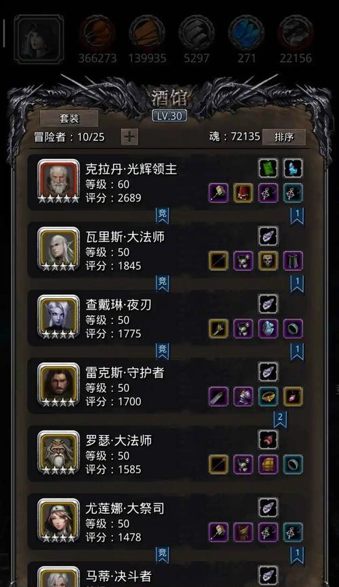Select hero 罗瑟·大法师 name row
Viewport: 339px width, 587px height.
165,453
